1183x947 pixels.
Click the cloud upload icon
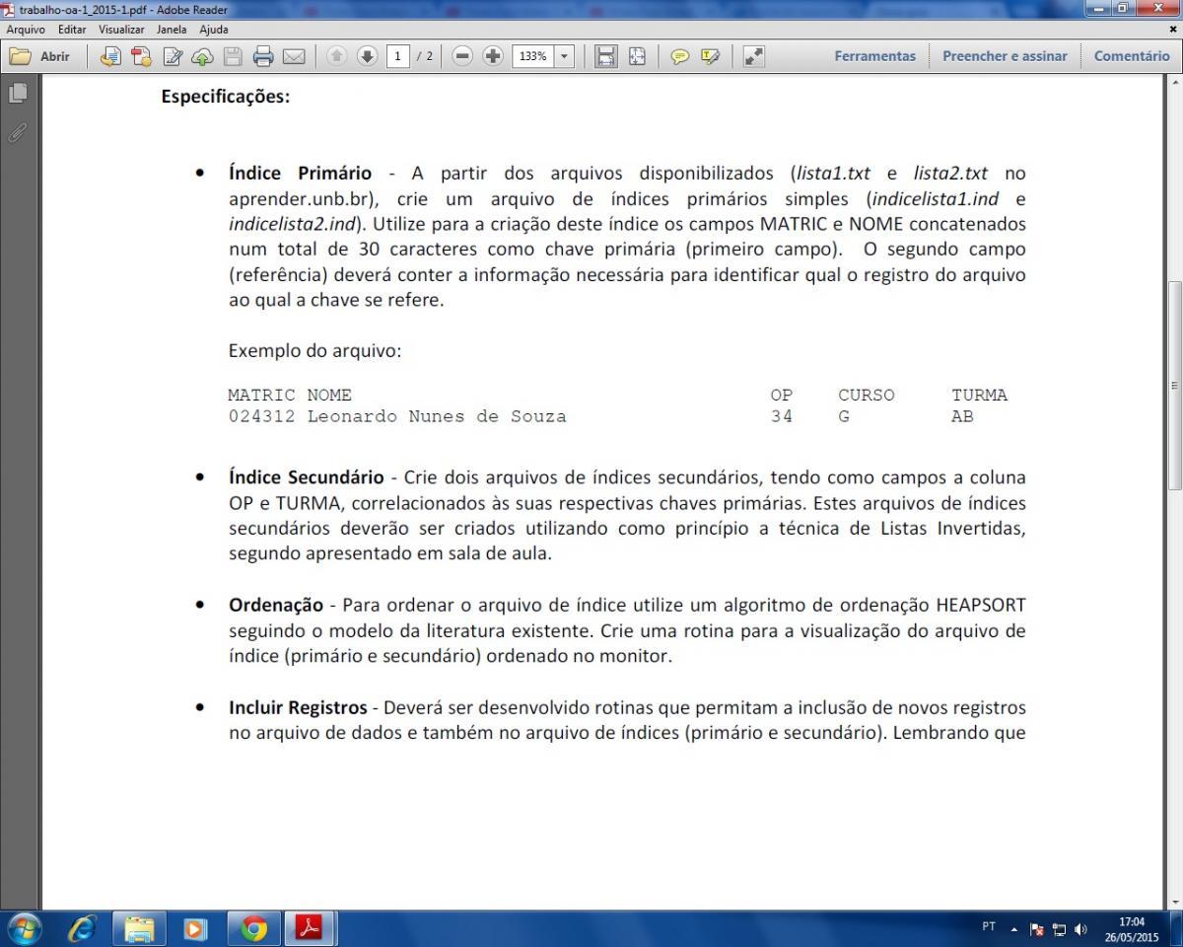202,56
